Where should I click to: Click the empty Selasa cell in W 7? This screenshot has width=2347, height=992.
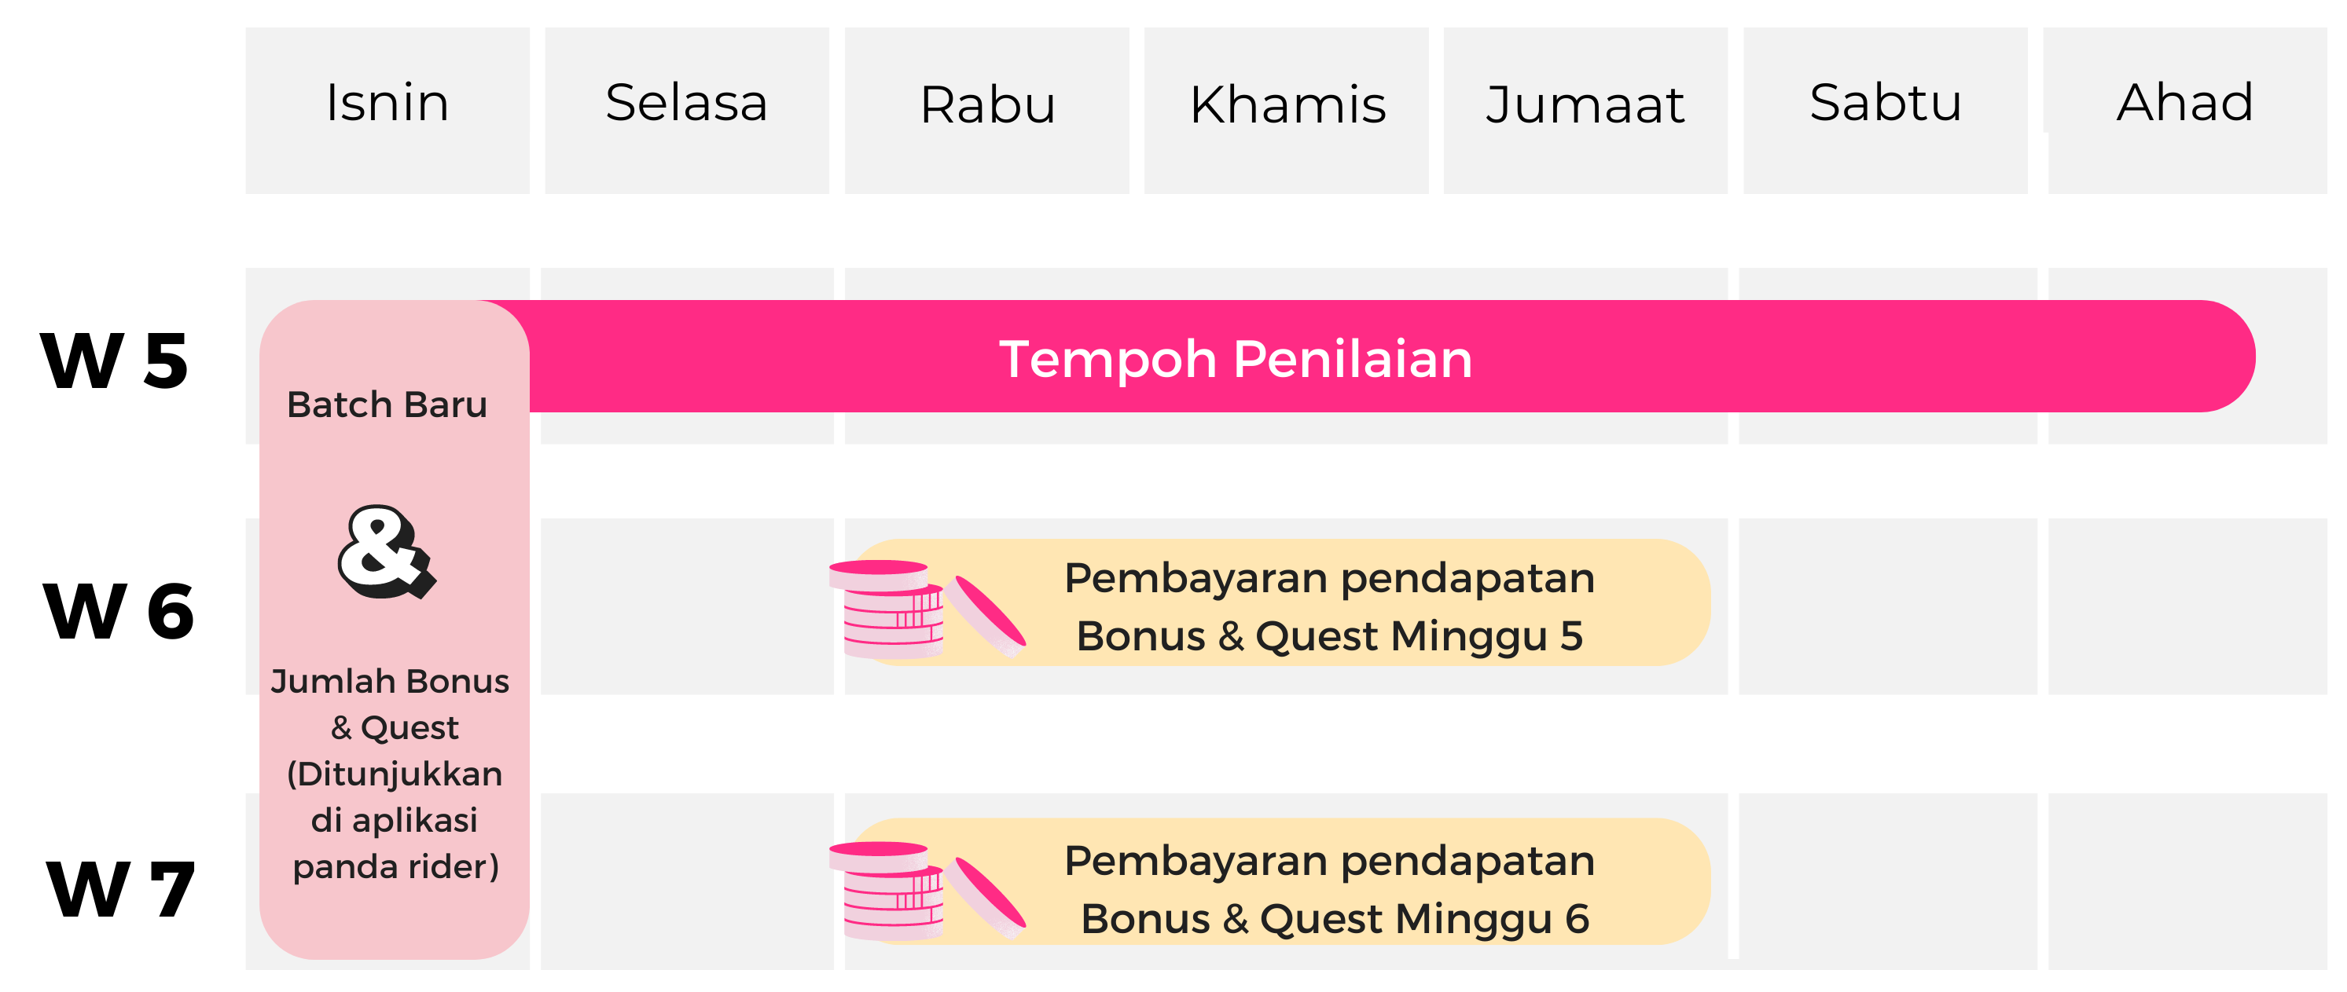(x=687, y=881)
